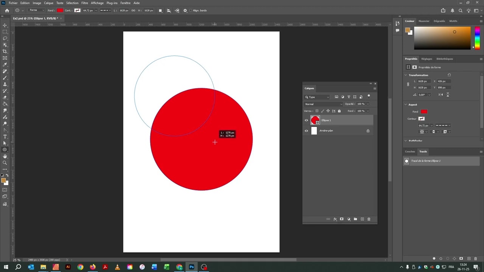Screen dimensions: 484x272
Task: Select the Eraser tool
Action: [x=5, y=97]
